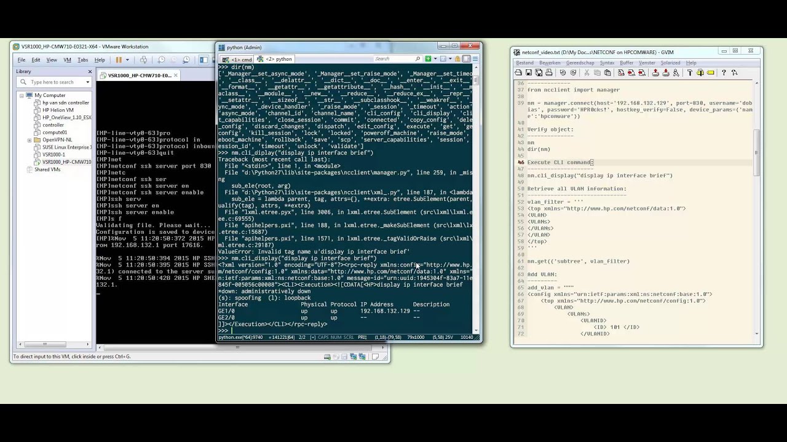Switch to the <2> python tab in ConEmu

coord(274,59)
